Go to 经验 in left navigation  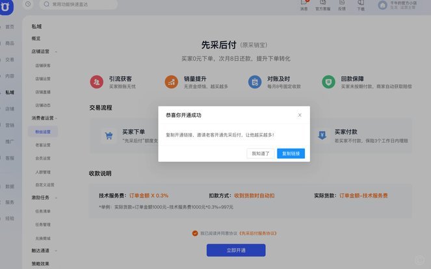tap(10, 218)
